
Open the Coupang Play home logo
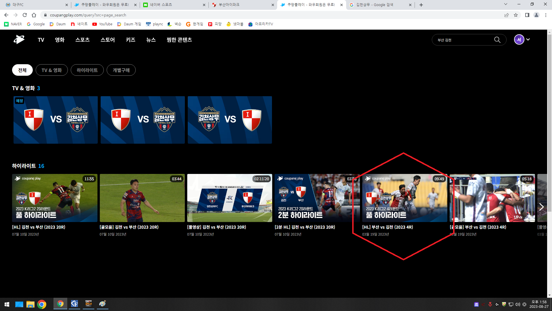tap(19, 39)
